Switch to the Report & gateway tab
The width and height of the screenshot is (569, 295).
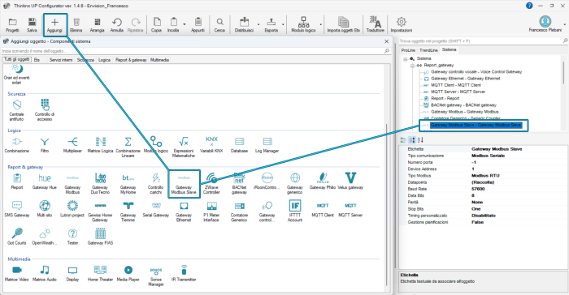tap(131, 60)
